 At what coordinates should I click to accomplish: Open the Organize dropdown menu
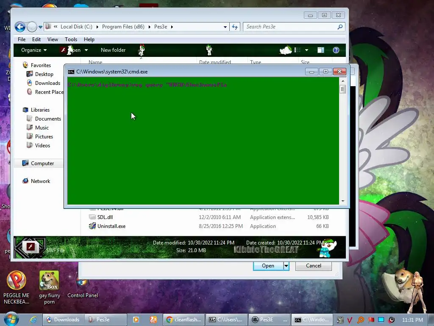pos(34,50)
